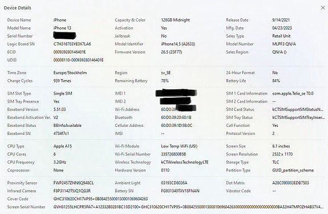Click Bluetooth address 60:D0:39:20:60:1B

point(176,118)
